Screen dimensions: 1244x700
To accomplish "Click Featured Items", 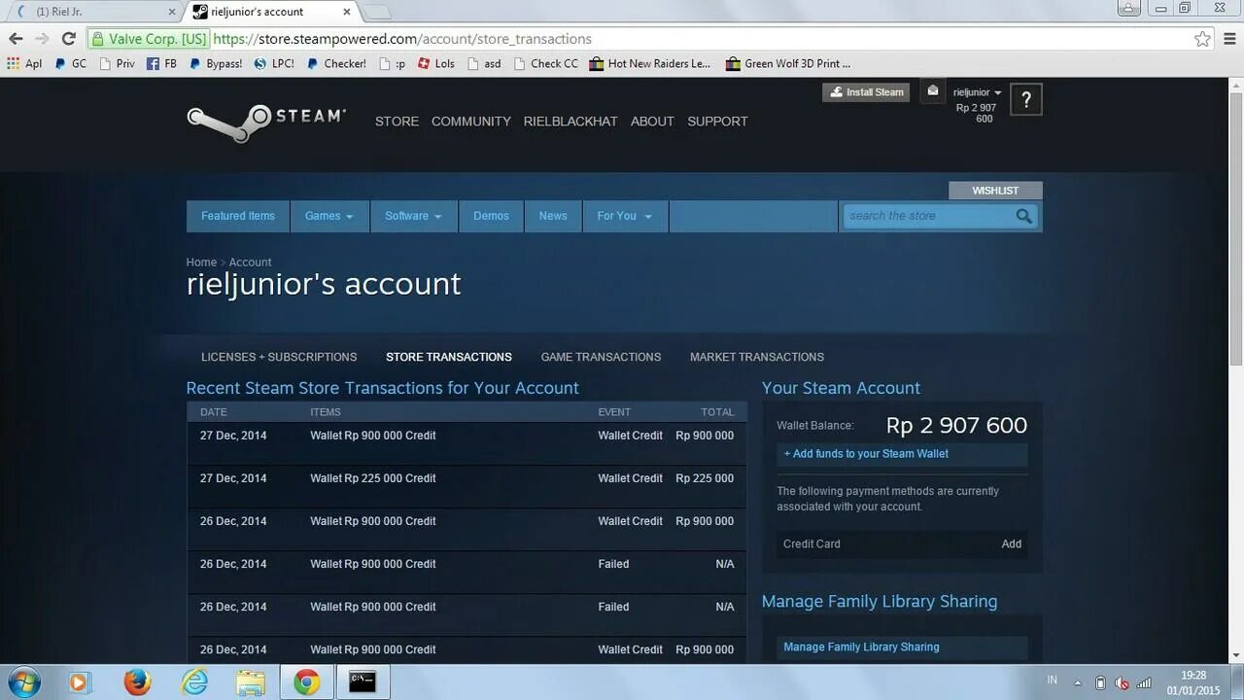I will 238,216.
